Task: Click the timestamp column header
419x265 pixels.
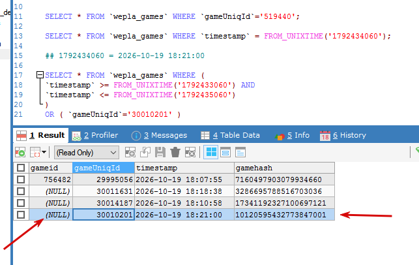Action: click(184, 168)
